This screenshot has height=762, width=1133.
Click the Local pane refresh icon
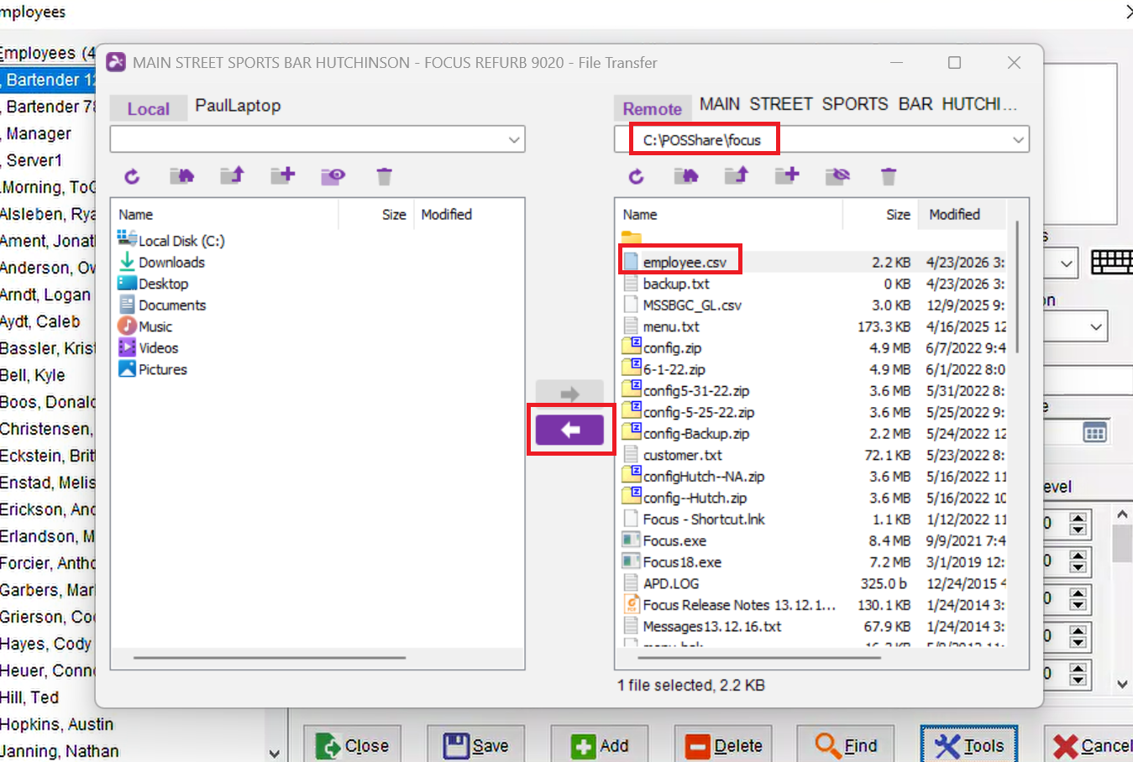[x=132, y=176]
